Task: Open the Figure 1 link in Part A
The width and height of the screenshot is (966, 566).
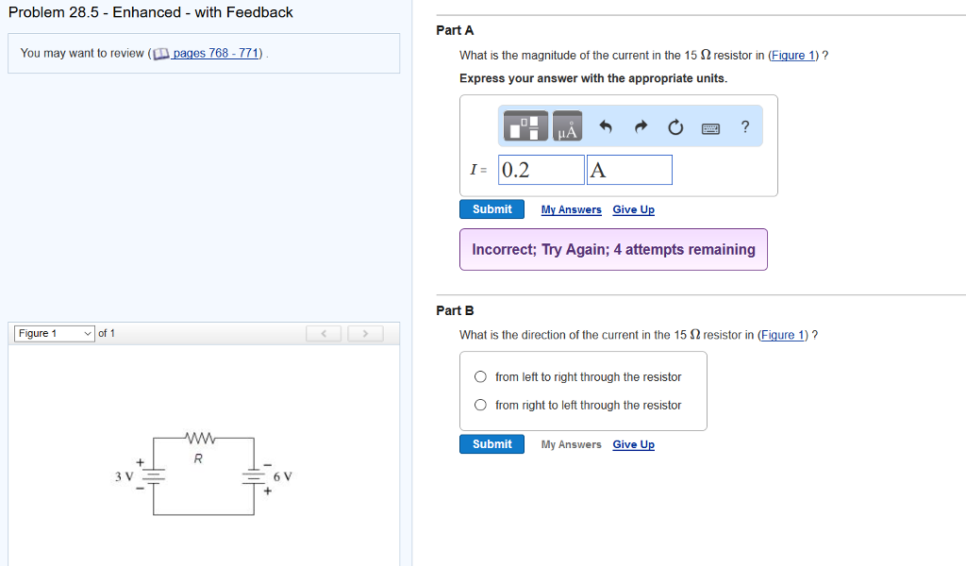Action: [793, 56]
